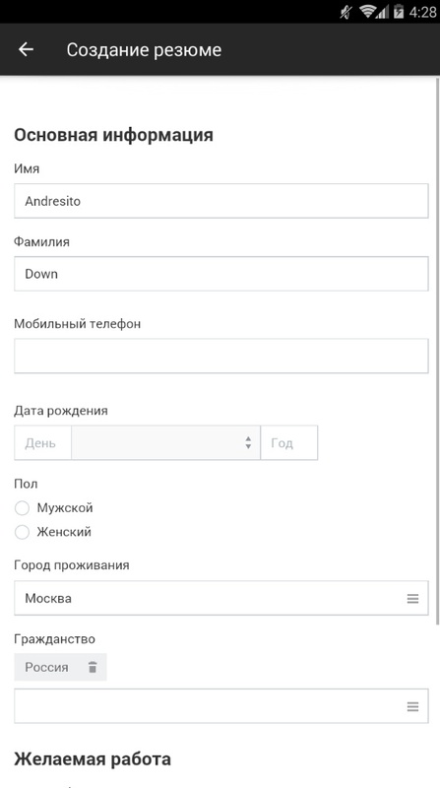Click the День birth date field

coord(42,442)
